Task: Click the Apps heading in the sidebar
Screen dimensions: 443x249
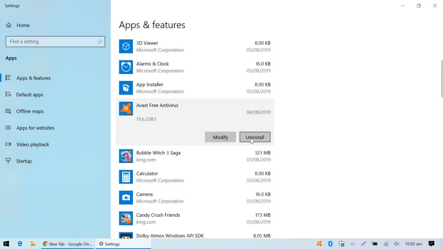Action: tap(11, 58)
